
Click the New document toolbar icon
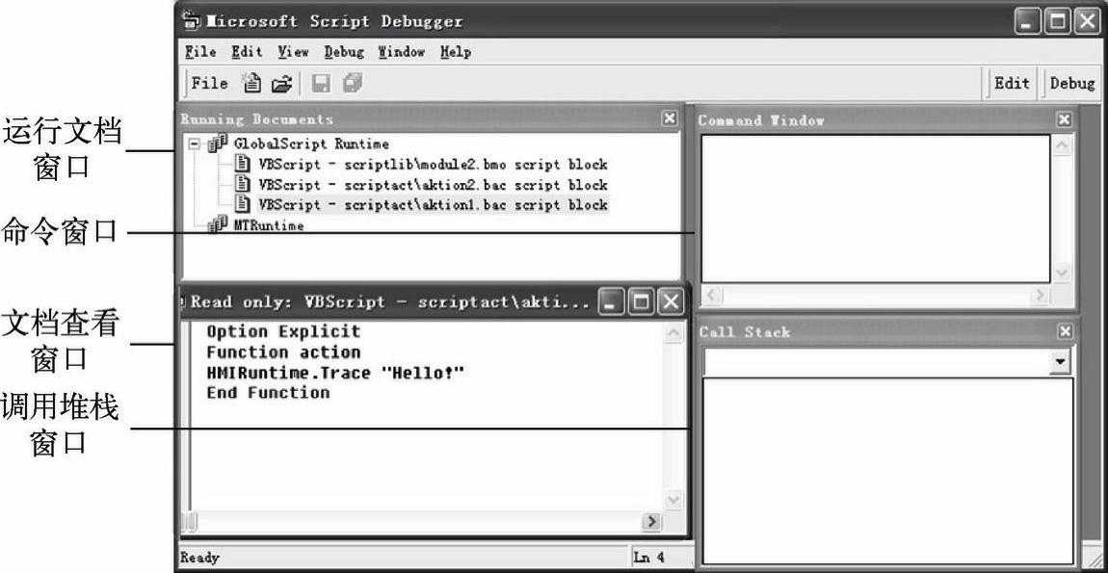click(251, 84)
